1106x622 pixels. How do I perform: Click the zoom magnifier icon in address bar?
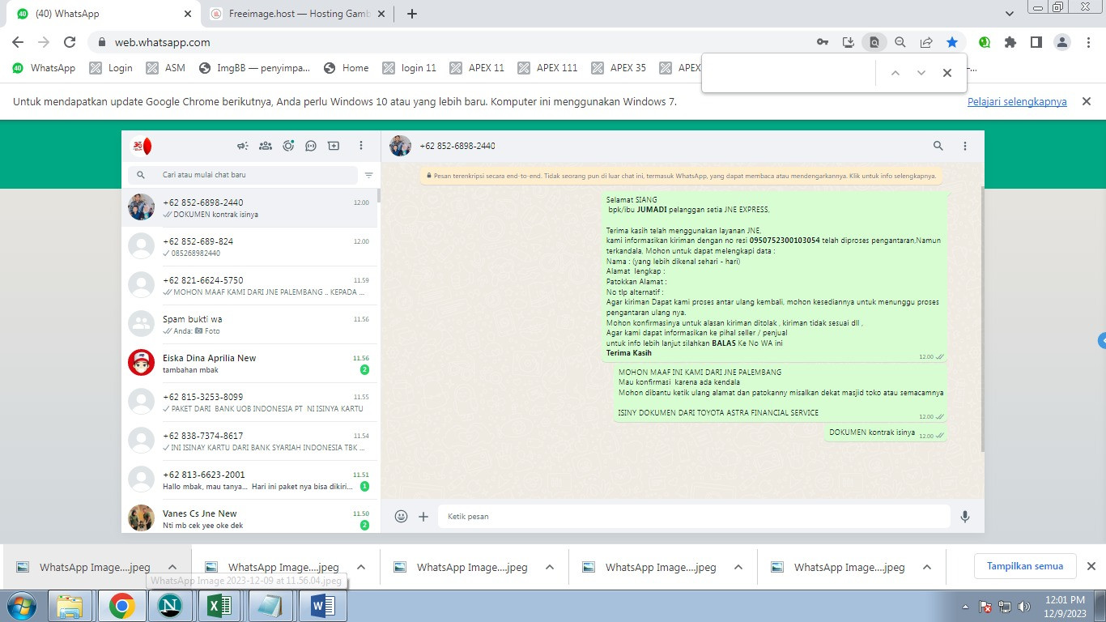pos(900,42)
